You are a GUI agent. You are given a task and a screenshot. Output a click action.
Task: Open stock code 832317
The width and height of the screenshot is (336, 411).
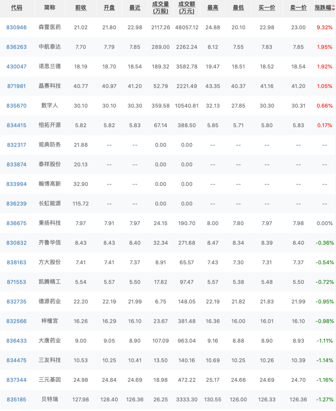16,145
